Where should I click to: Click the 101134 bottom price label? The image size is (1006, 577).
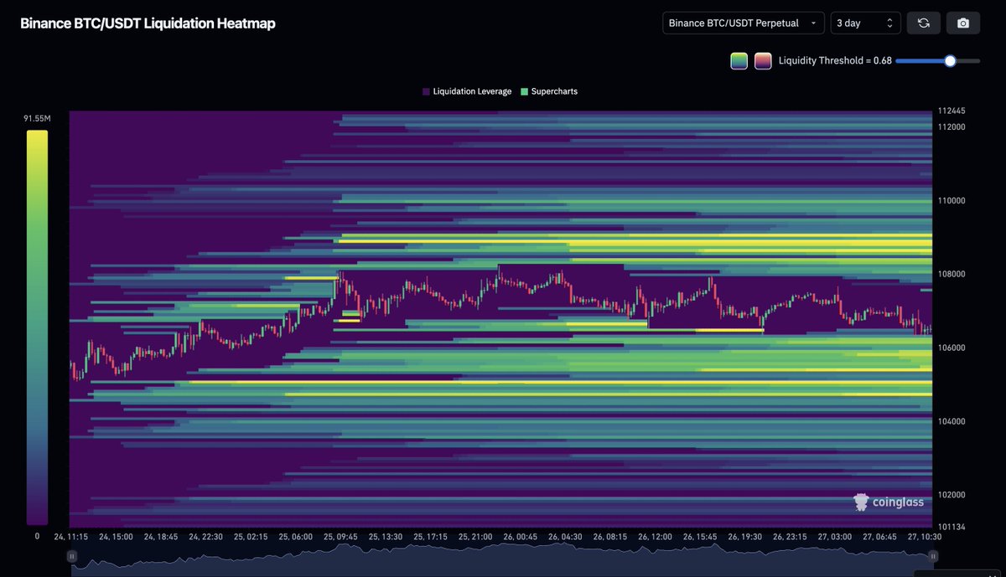[x=952, y=527]
